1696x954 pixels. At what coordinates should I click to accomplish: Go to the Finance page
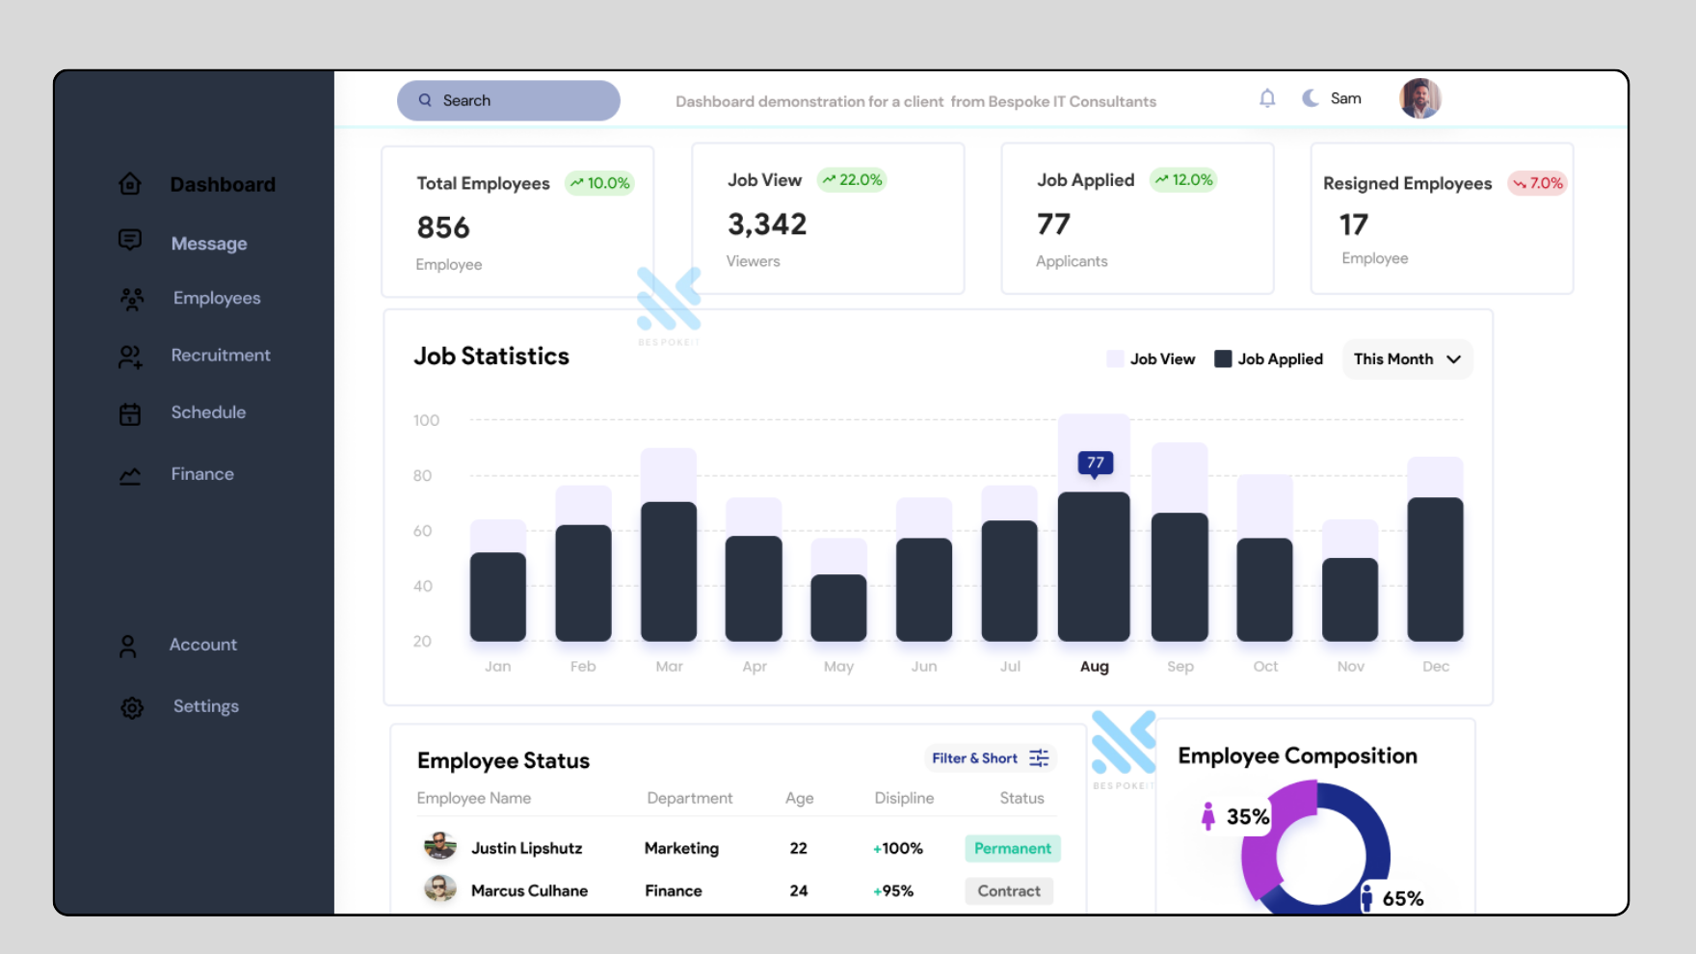pyautogui.click(x=202, y=474)
